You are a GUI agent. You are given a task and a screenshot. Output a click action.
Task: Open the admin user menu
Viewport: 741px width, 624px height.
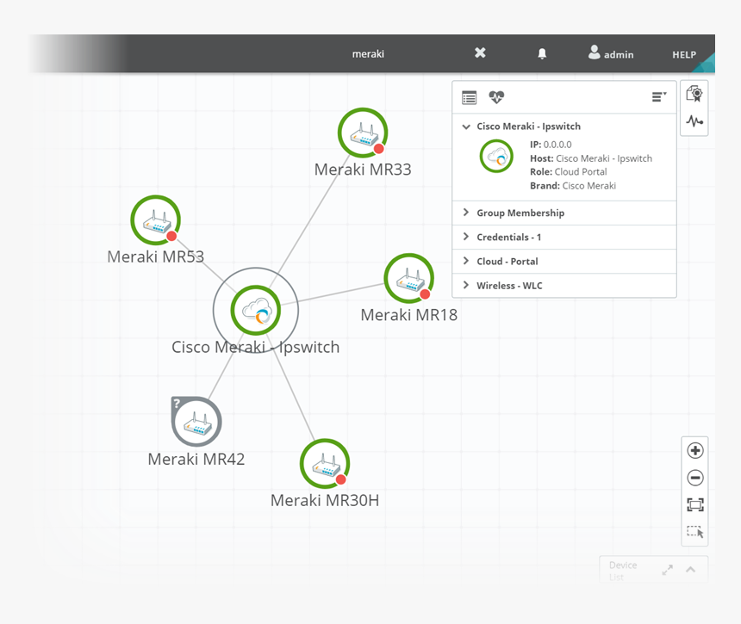coord(611,53)
